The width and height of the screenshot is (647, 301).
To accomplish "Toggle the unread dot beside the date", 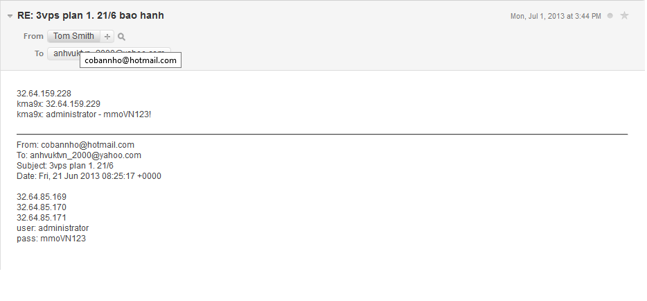I will [x=610, y=15].
